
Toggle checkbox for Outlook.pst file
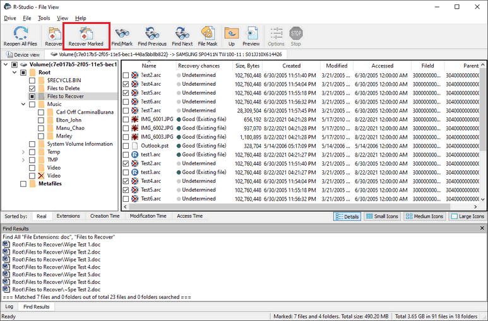pos(126,146)
